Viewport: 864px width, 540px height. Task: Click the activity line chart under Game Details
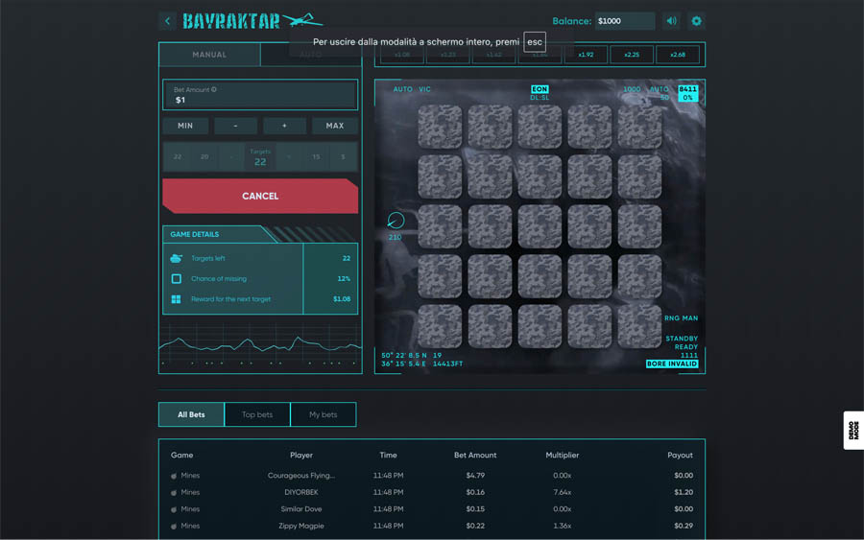click(260, 345)
